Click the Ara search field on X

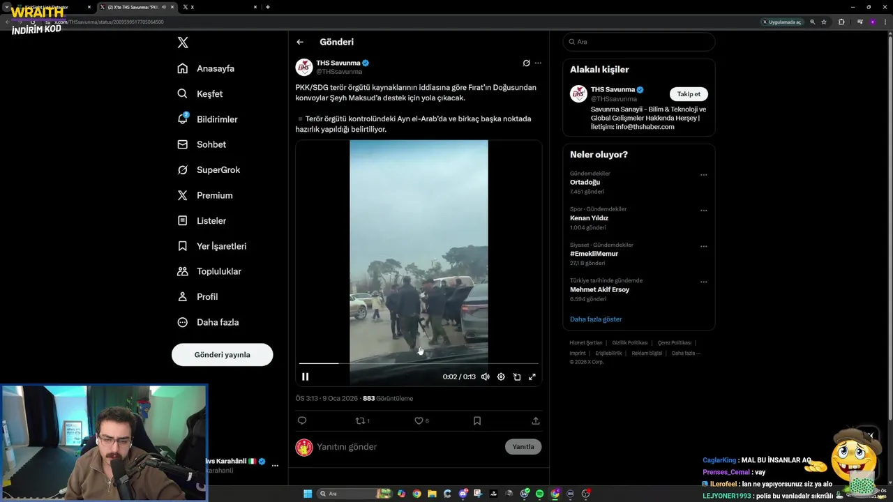(639, 42)
